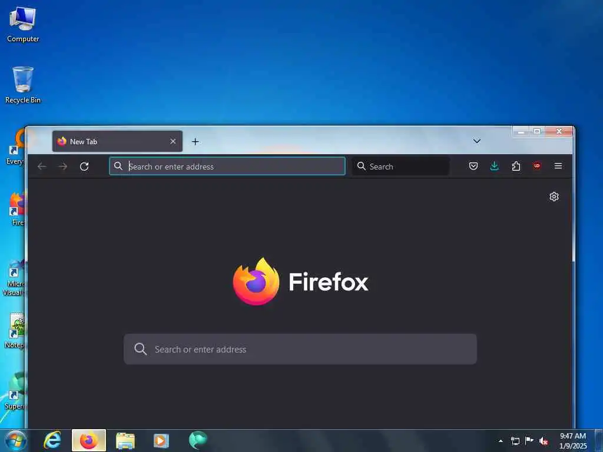603x452 pixels.
Task: Open Windows Explorer from the taskbar
Action: [x=125, y=441]
